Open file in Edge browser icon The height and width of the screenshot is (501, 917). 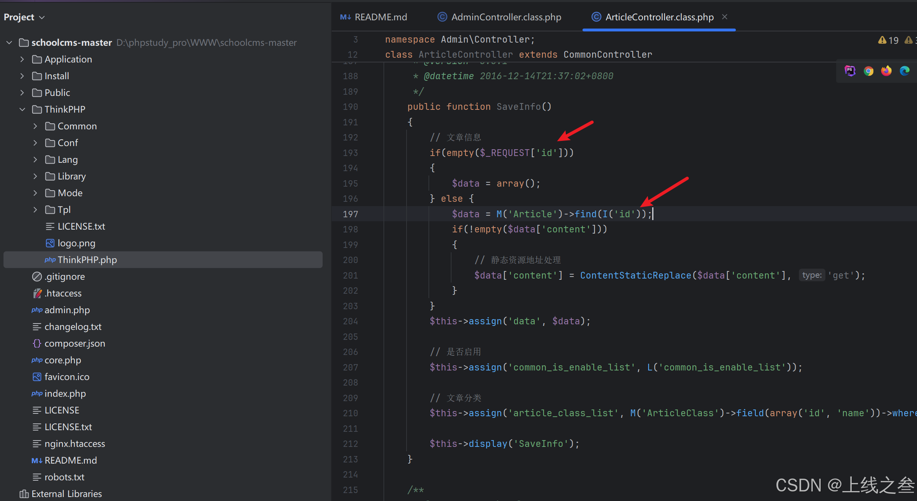[905, 71]
